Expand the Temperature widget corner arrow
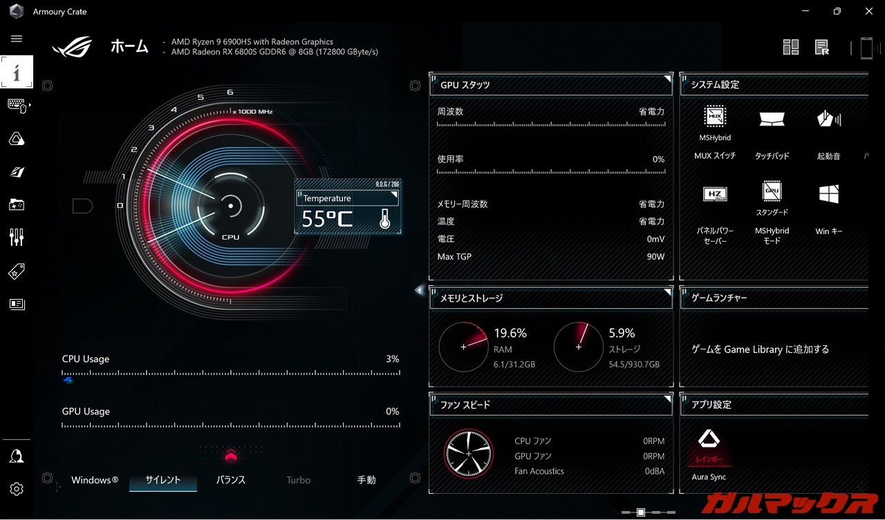The width and height of the screenshot is (885, 520). (394, 195)
